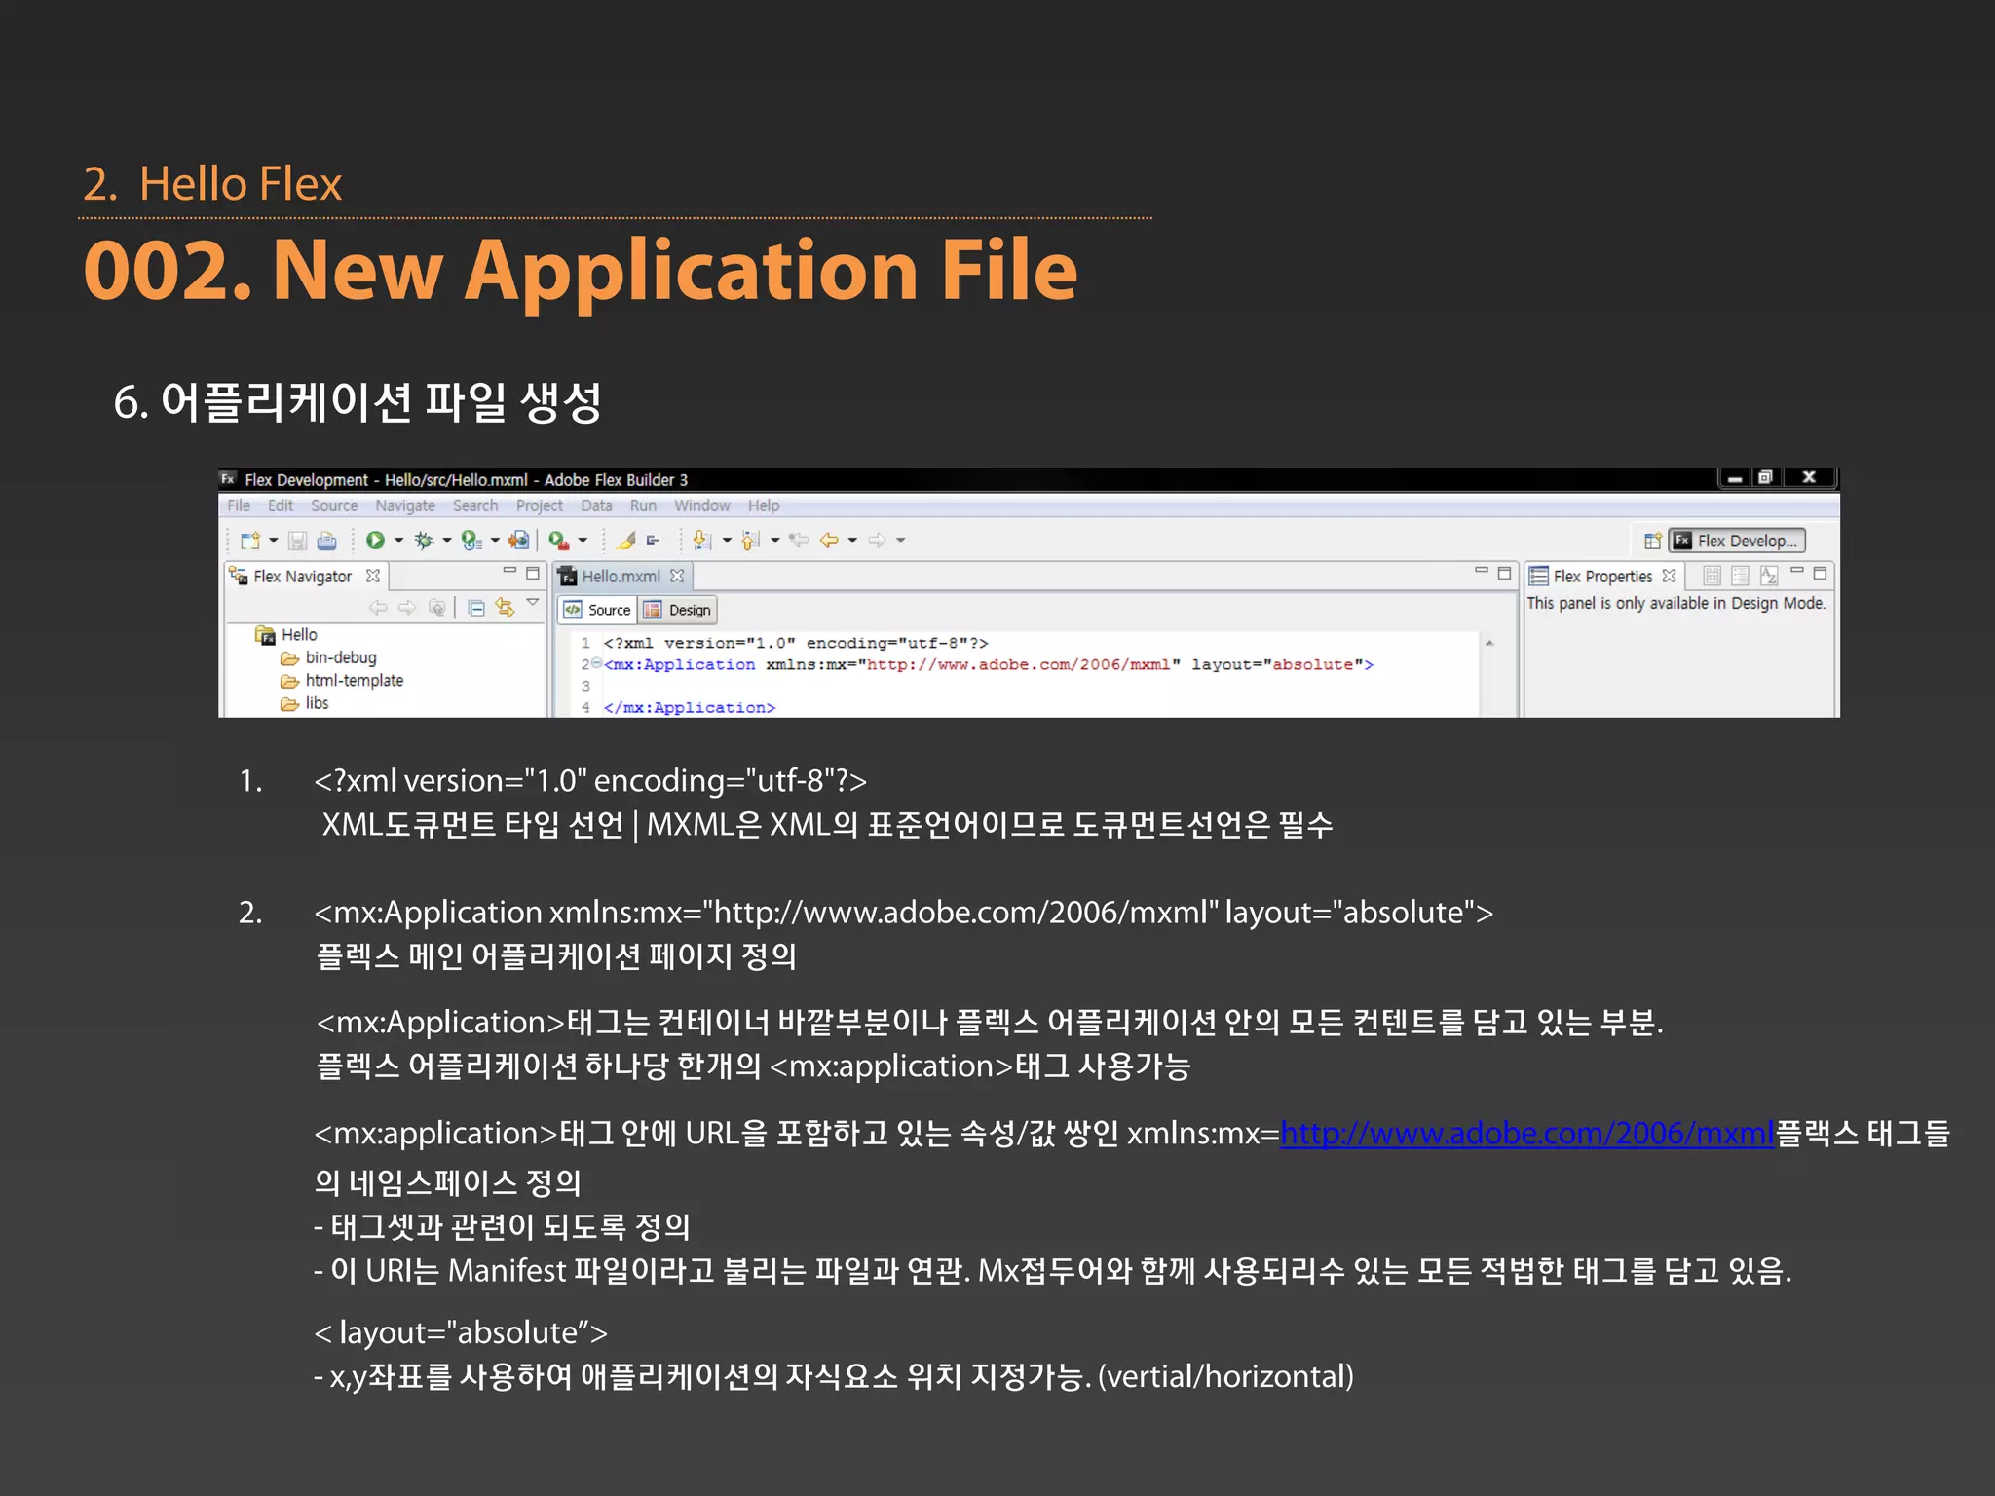Click the Export Release Build icon

tap(519, 541)
